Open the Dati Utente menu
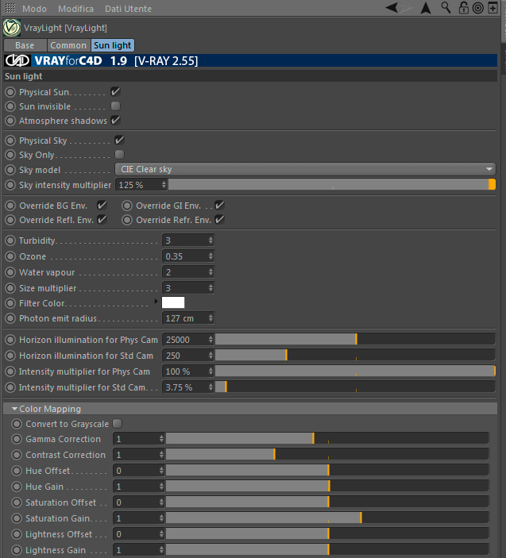This screenshot has width=506, height=558. pyautogui.click(x=128, y=9)
